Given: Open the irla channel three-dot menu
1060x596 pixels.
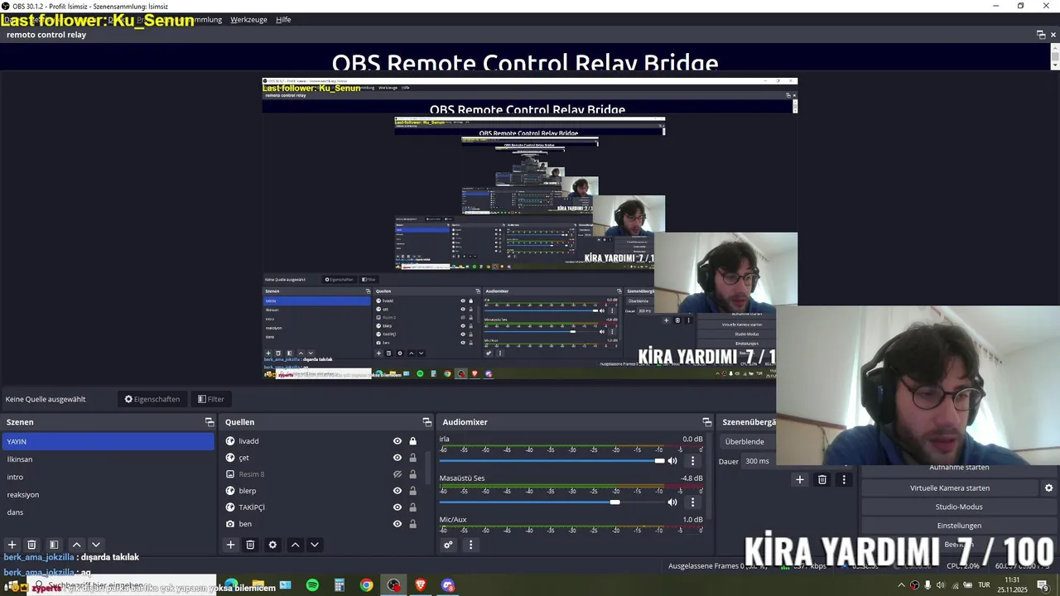Looking at the screenshot, I should 693,460.
